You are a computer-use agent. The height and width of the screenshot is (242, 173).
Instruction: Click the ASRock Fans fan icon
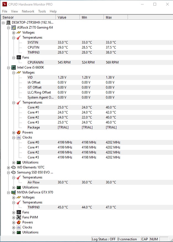[19, 57]
